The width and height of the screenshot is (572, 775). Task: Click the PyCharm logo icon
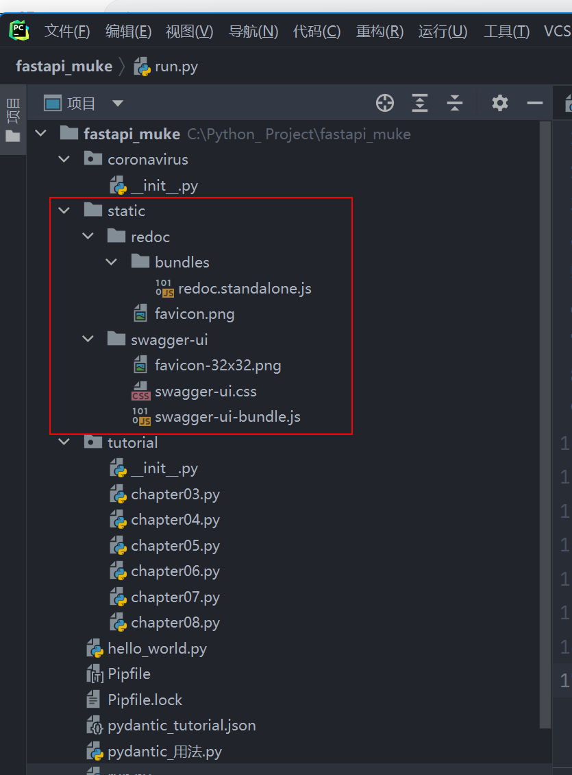click(x=18, y=31)
